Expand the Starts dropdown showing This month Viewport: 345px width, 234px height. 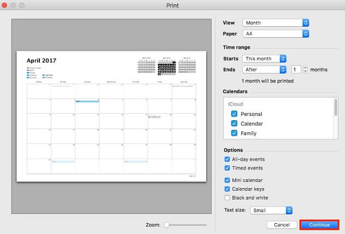pos(265,58)
